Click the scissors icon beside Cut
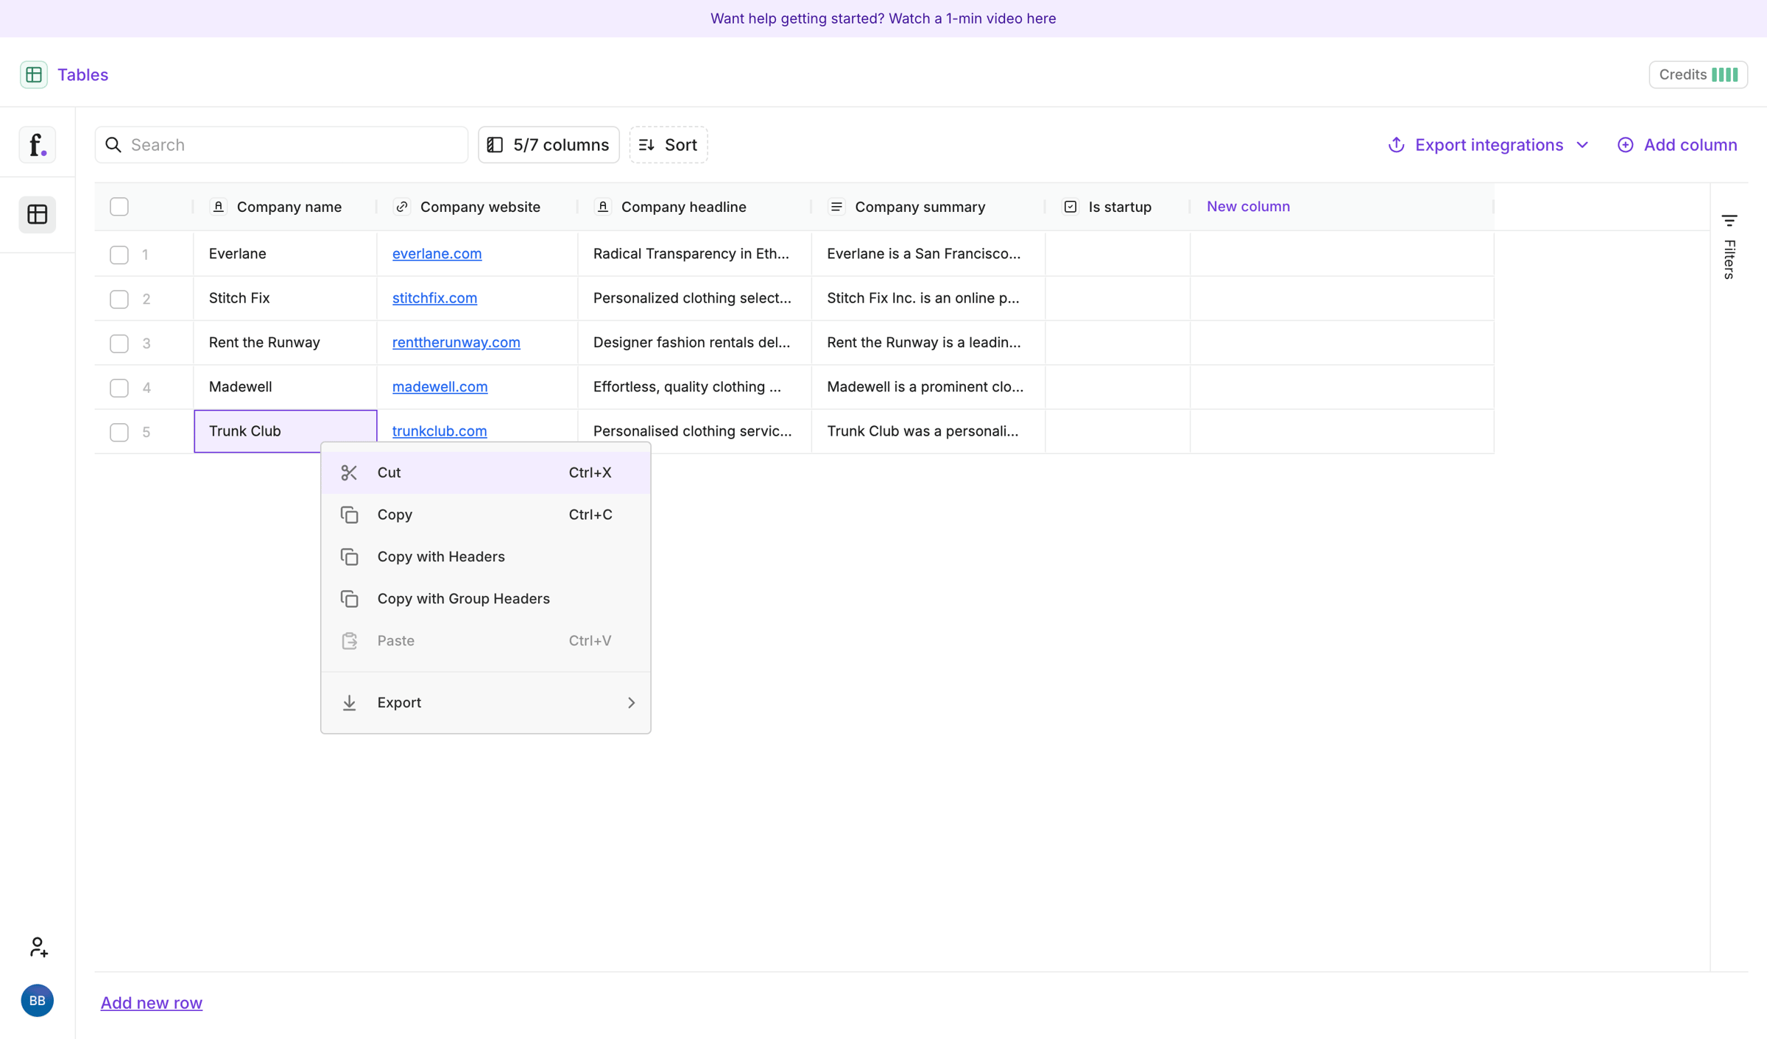Image resolution: width=1767 pixels, height=1039 pixels. pos(349,472)
